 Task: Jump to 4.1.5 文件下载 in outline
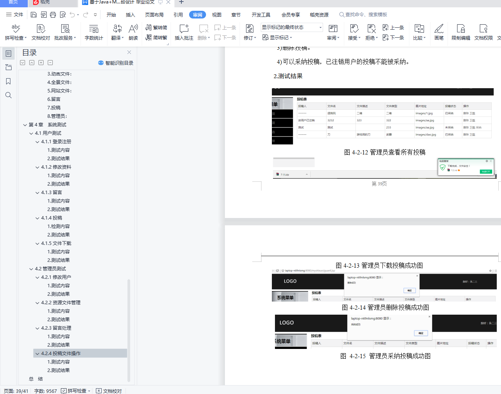pos(56,243)
